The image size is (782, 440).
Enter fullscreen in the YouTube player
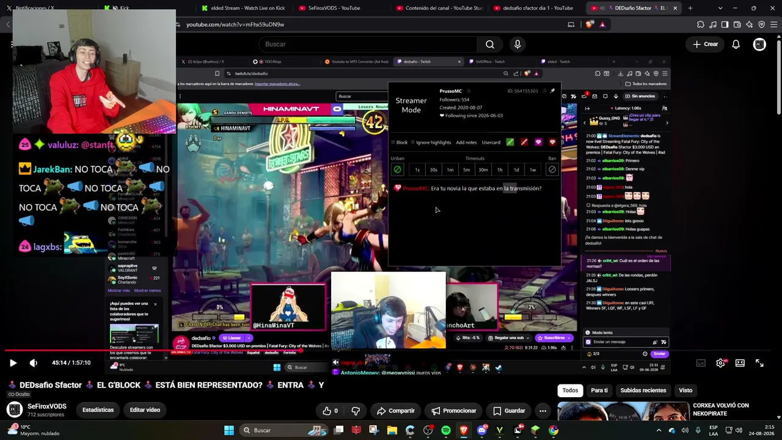pyautogui.click(x=759, y=363)
